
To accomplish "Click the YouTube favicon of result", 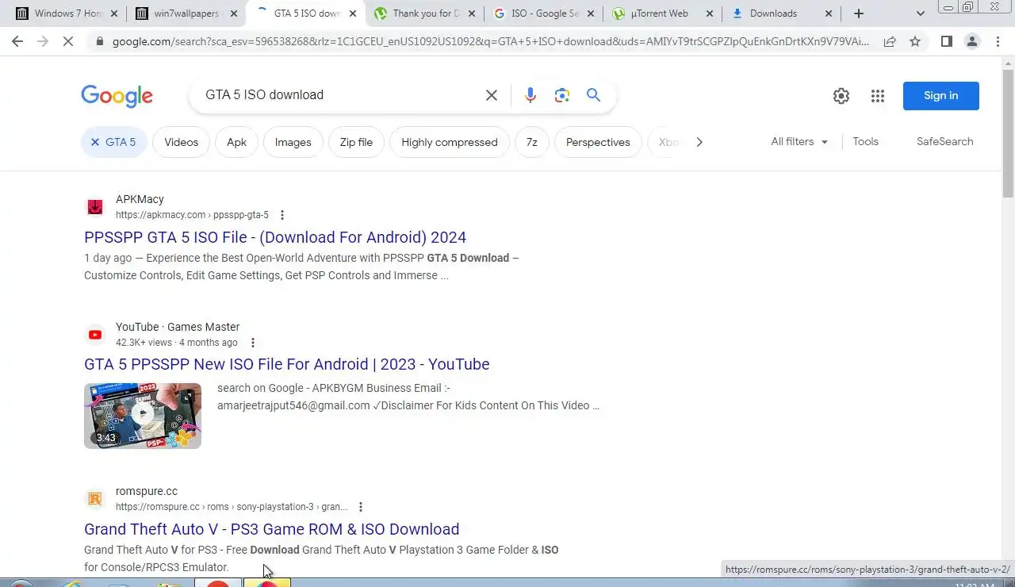I will tap(95, 335).
